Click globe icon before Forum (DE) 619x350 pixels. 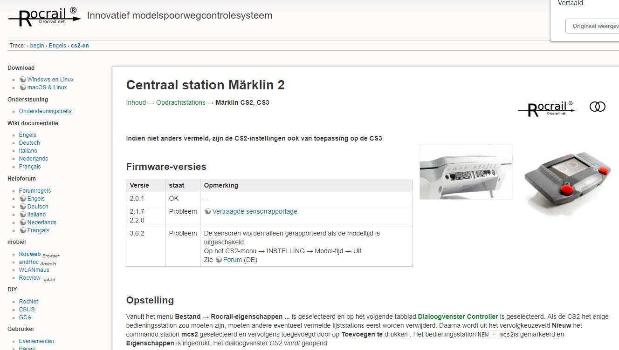[219, 260]
